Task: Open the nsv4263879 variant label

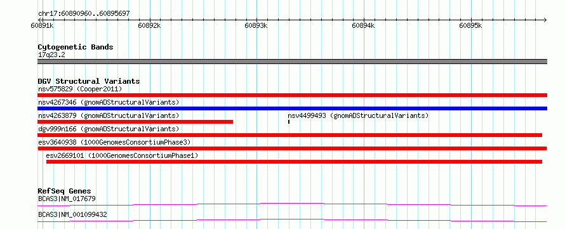Action: coord(109,115)
